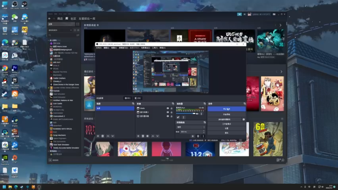338x190 pixels.
Task: Toggle visibility of blade source
Action: point(168,109)
